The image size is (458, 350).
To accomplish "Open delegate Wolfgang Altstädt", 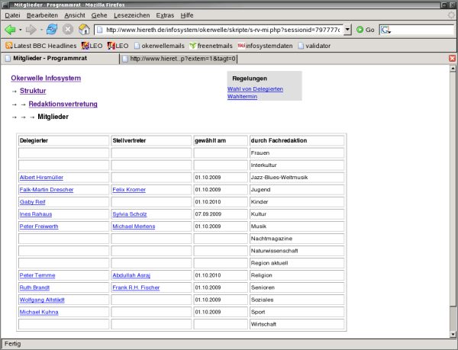I will point(42,300).
